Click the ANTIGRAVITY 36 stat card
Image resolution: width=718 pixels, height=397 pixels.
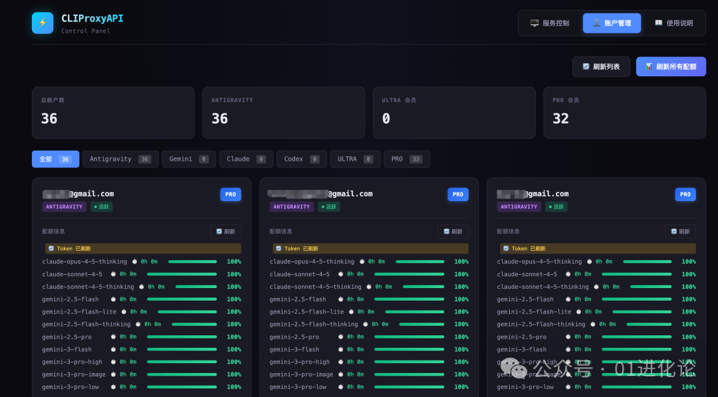click(x=283, y=112)
